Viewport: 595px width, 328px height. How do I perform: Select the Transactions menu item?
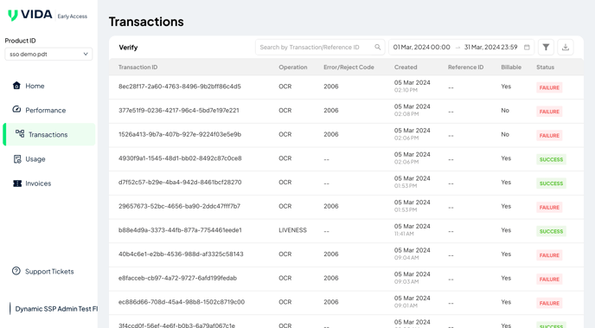click(x=49, y=134)
